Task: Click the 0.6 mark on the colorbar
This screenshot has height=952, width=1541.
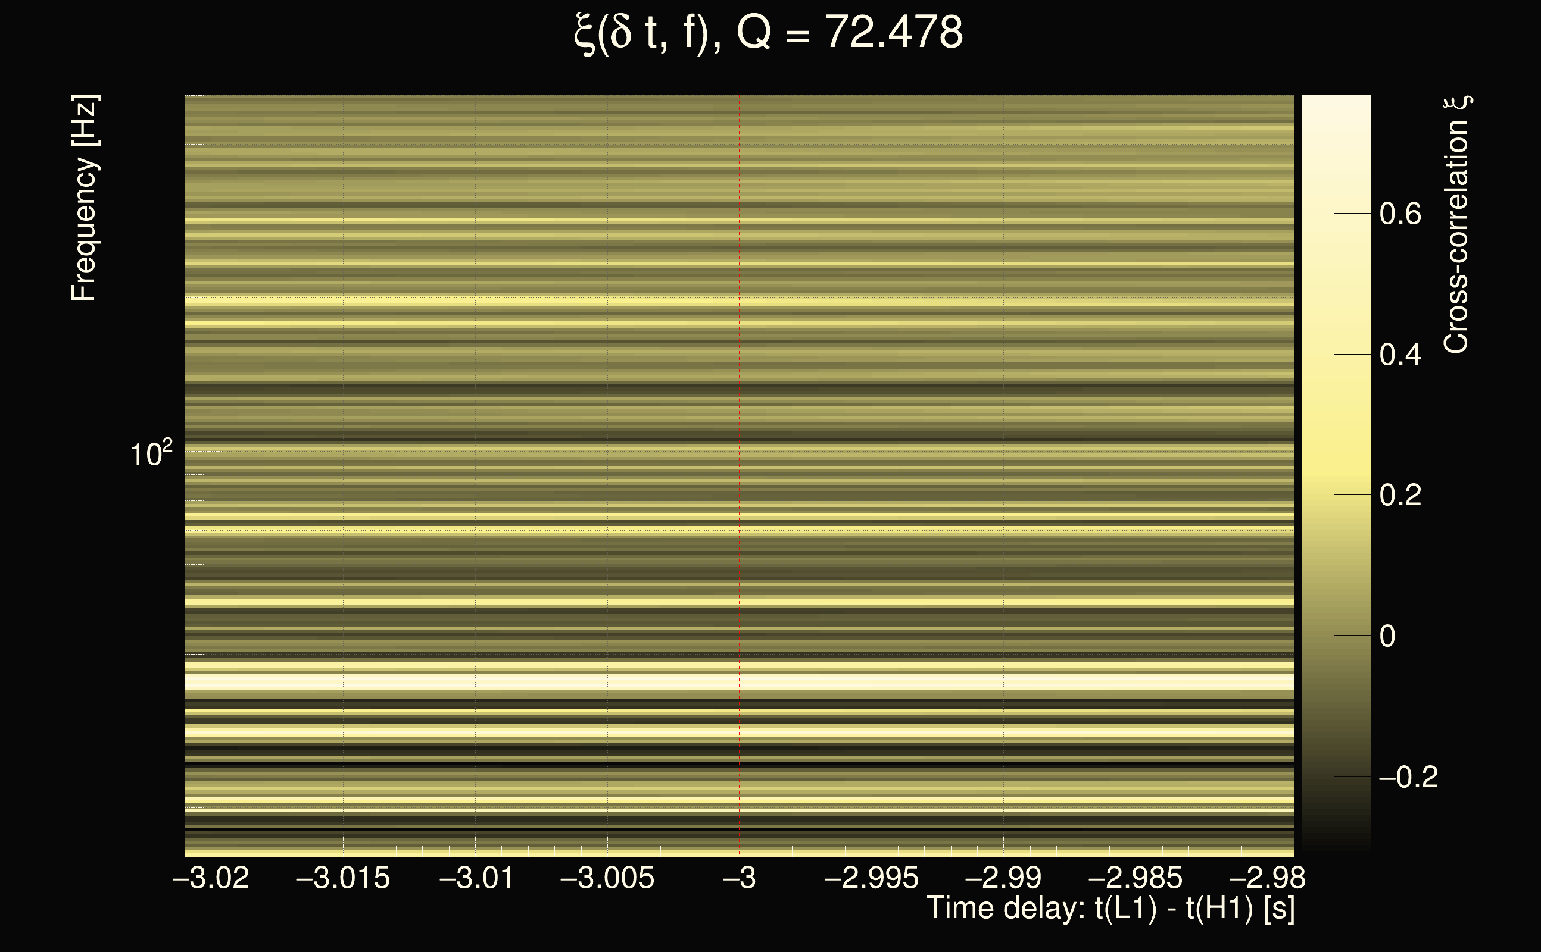Action: [x=1400, y=214]
